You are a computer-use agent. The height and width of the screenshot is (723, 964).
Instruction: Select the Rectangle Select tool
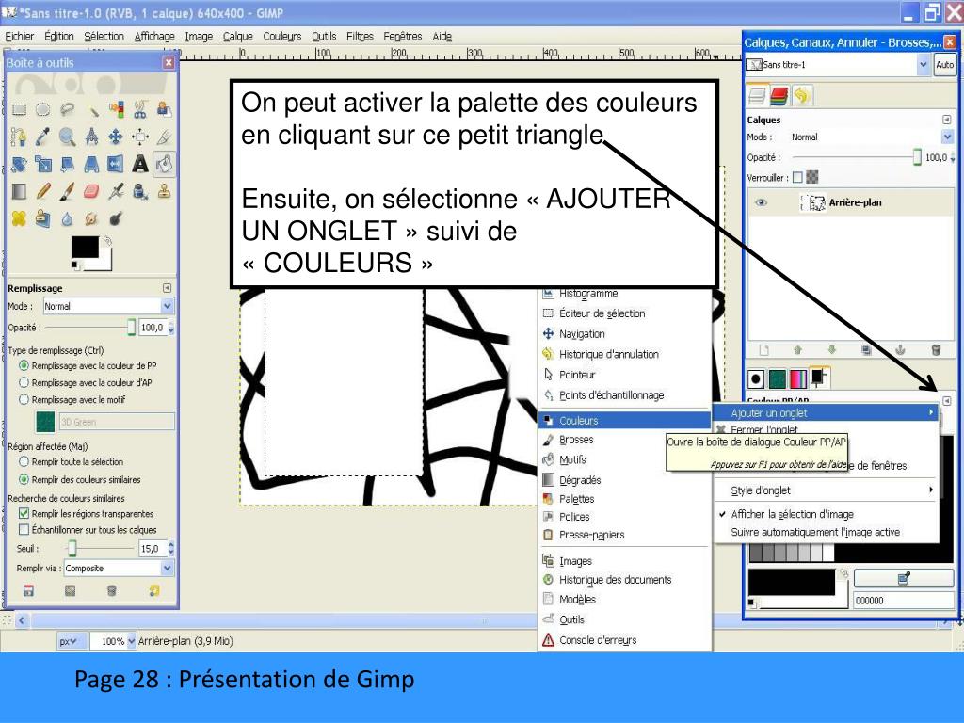tap(19, 109)
